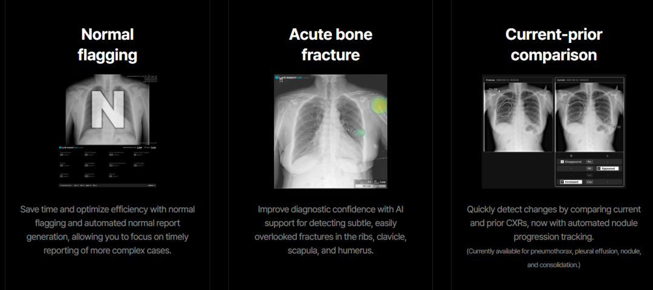This screenshot has height=290, width=653.
Task: Click the Con finding tag
Action: 590,182
